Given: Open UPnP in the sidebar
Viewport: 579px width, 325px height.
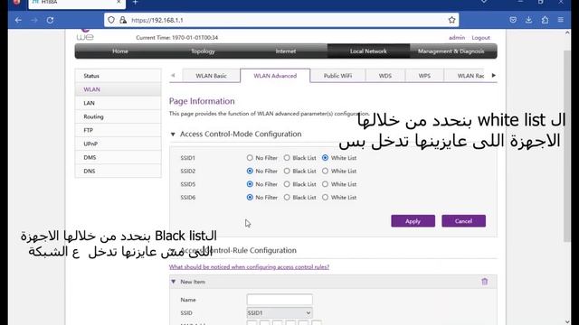Looking at the screenshot, I should [x=119, y=144].
